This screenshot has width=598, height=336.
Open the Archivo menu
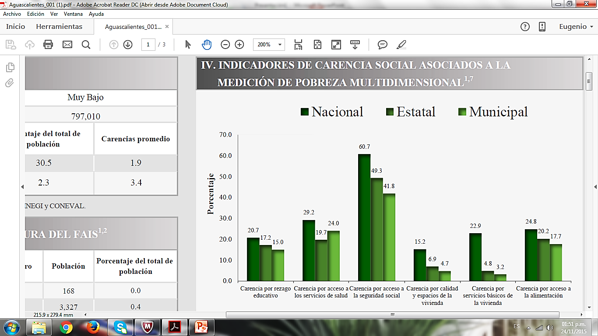click(x=12, y=14)
